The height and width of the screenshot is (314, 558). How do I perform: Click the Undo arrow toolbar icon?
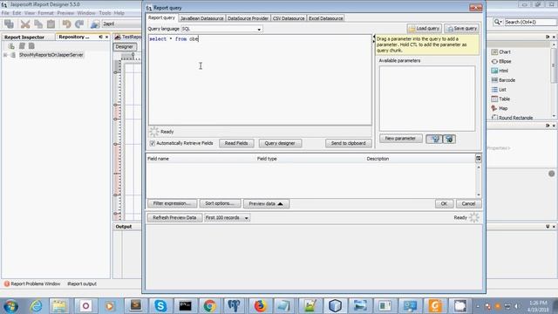coord(66,24)
